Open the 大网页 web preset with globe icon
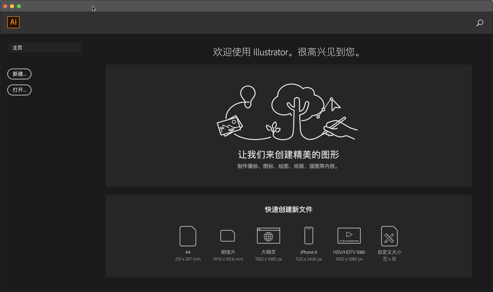The height and width of the screenshot is (292, 493). (x=268, y=235)
